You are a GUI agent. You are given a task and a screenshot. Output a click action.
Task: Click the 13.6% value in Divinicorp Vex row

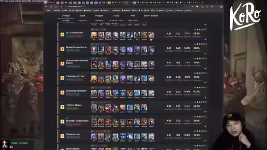[x=187, y=135]
